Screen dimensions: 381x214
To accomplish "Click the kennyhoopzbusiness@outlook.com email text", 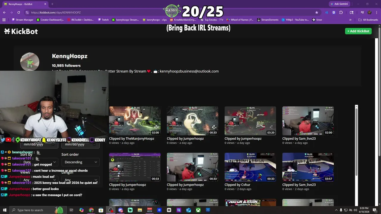I will point(189,71).
